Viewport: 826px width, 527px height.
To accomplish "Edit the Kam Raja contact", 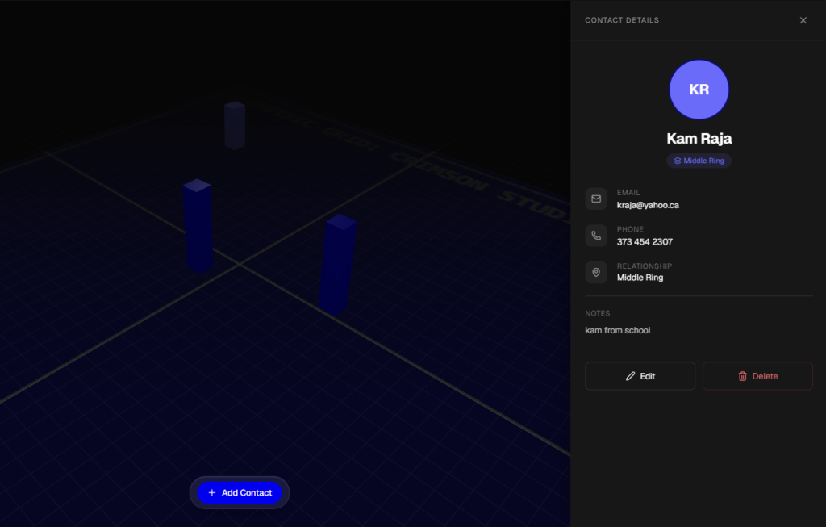I will [640, 376].
